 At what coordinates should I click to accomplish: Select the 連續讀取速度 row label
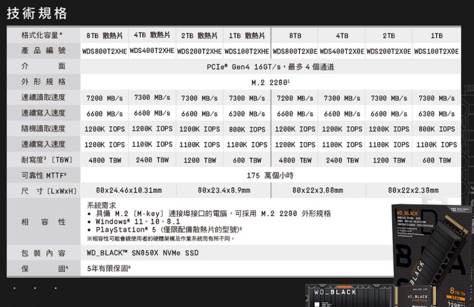click(43, 98)
